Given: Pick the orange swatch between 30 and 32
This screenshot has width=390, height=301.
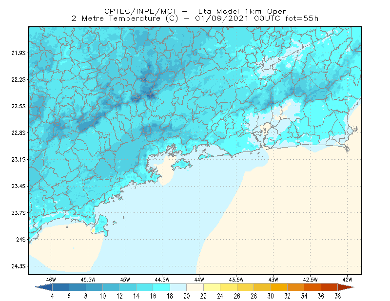Looking at the screenshot, I should 279,287.
